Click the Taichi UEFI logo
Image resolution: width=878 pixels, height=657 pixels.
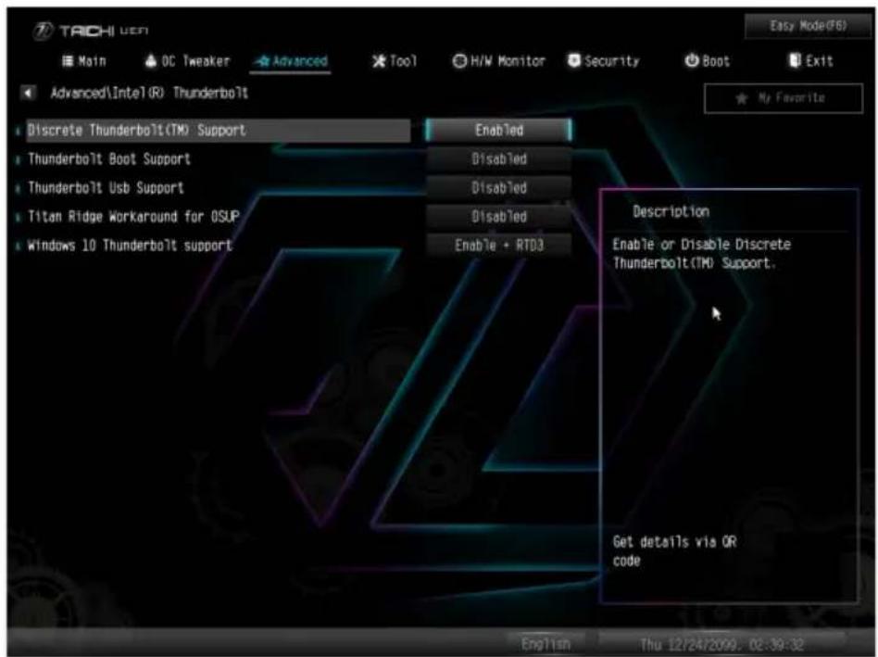pos(91,31)
